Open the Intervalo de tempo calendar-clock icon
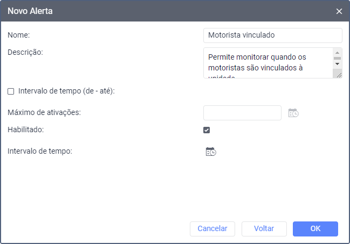 click(211, 152)
